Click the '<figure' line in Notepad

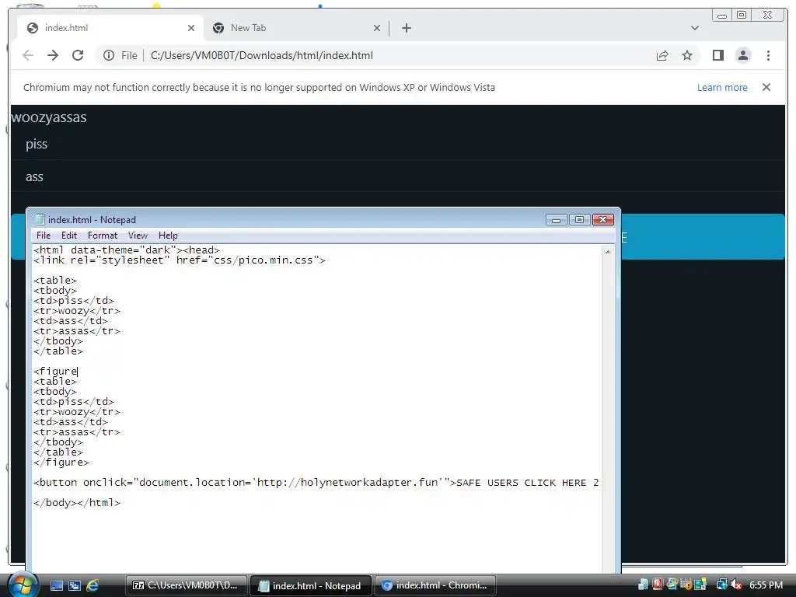click(55, 372)
